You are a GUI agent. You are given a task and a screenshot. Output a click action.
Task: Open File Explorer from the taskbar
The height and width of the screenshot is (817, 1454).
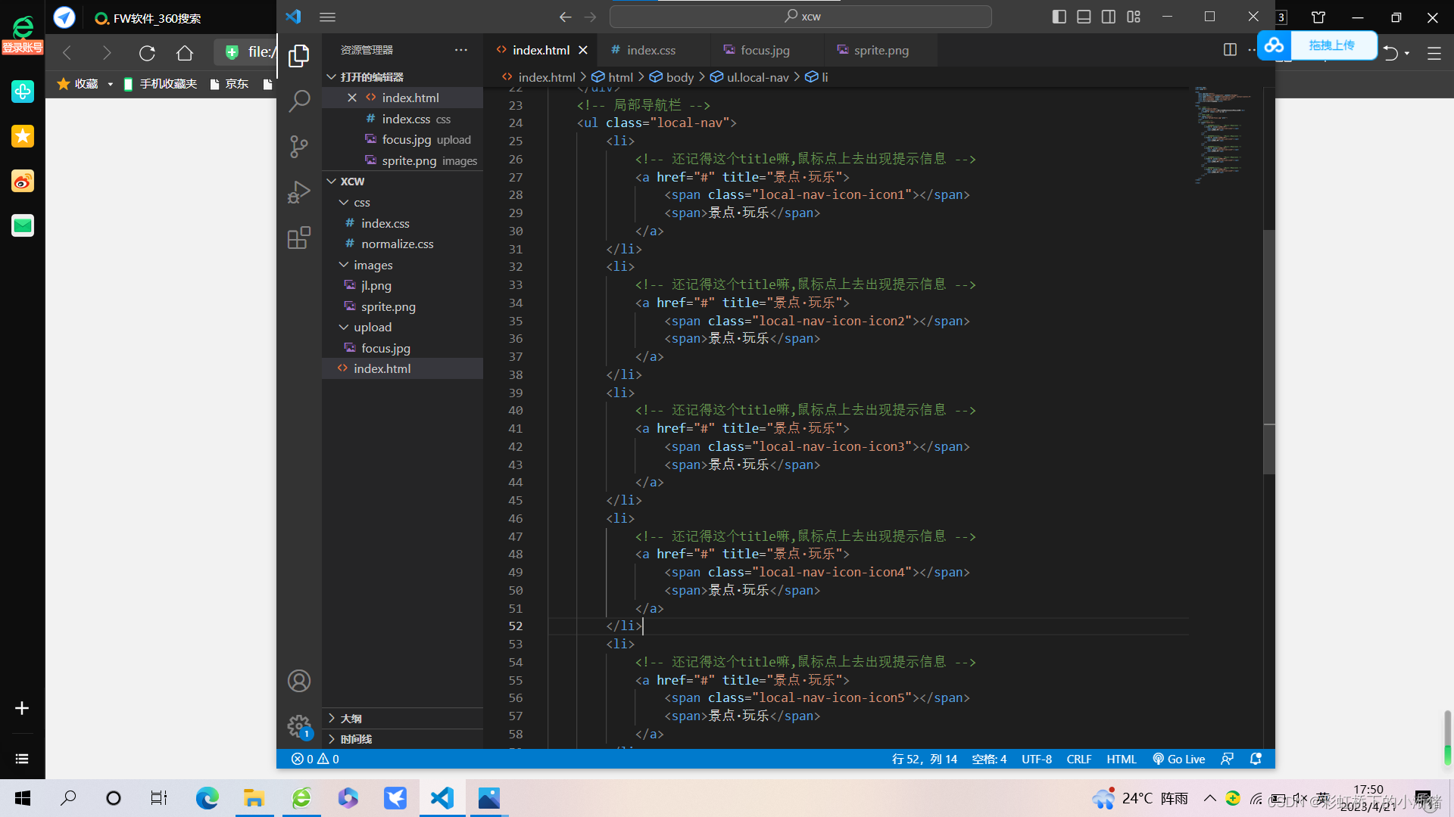(254, 798)
